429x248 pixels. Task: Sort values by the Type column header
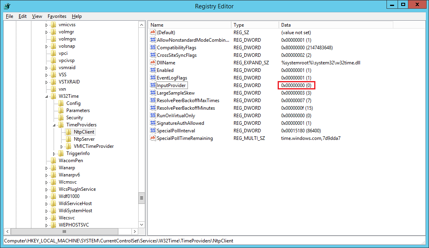click(x=255, y=24)
